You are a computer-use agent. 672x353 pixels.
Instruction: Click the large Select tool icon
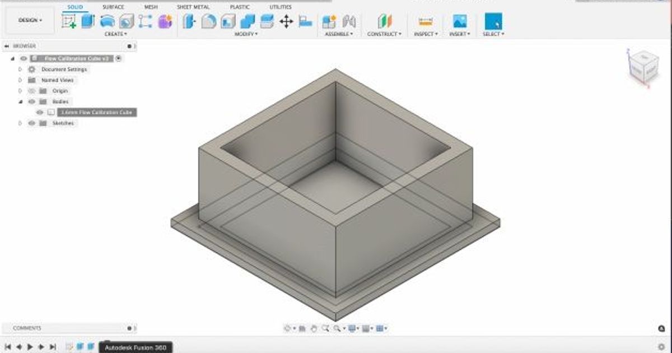point(493,22)
